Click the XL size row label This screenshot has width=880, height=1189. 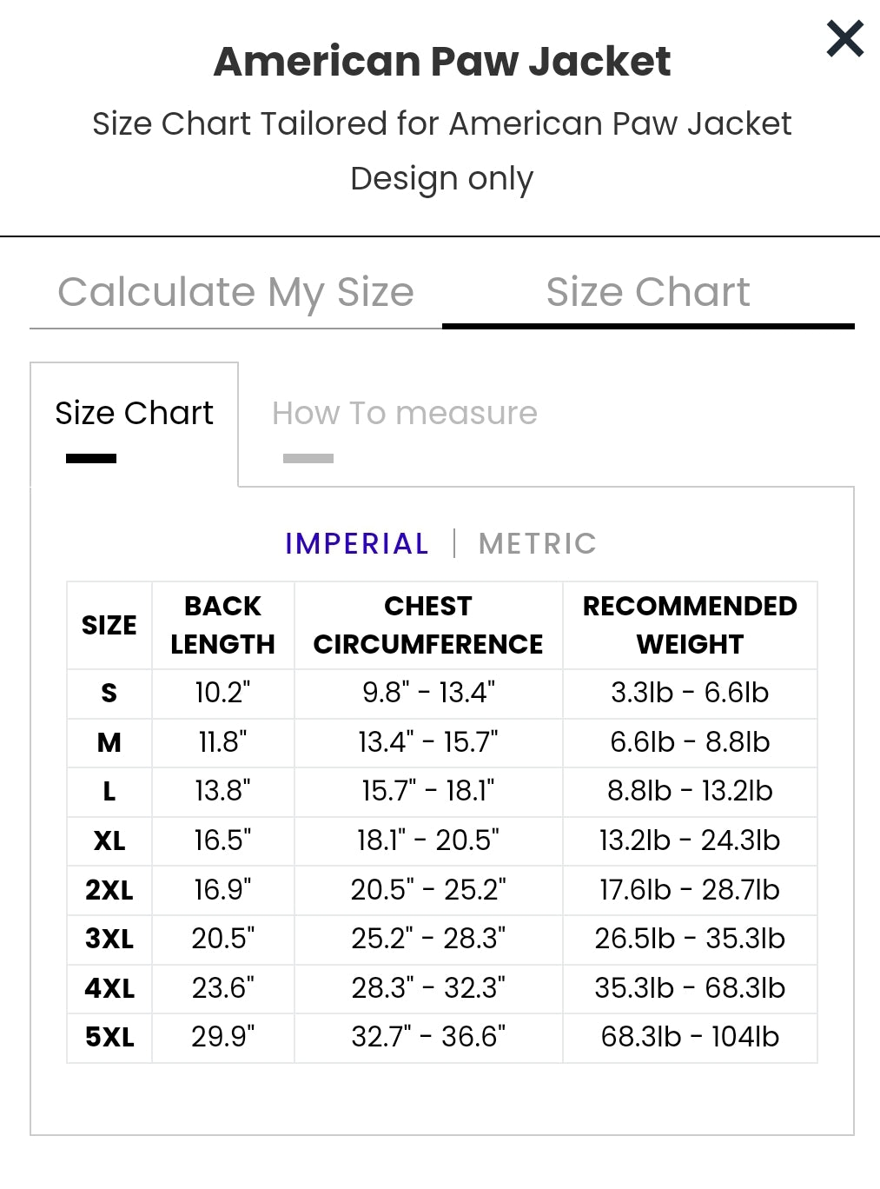pyautogui.click(x=109, y=841)
